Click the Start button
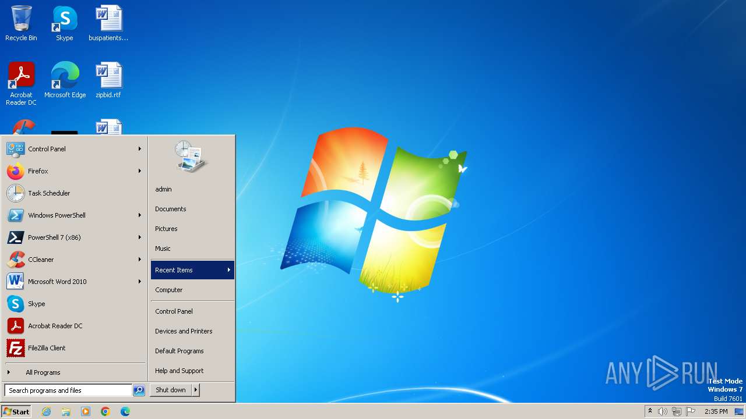 (16, 411)
